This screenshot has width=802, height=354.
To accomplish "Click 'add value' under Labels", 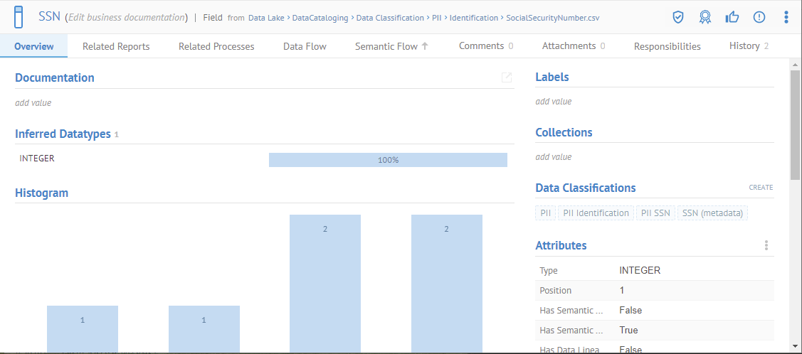I will point(554,102).
